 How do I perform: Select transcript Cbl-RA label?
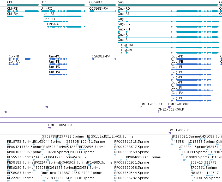click(x=13, y=14)
